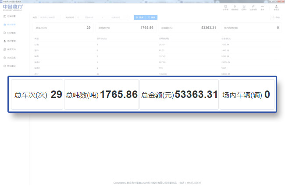Click the microphone voice icon in top toolbar

click(x=235, y=7)
